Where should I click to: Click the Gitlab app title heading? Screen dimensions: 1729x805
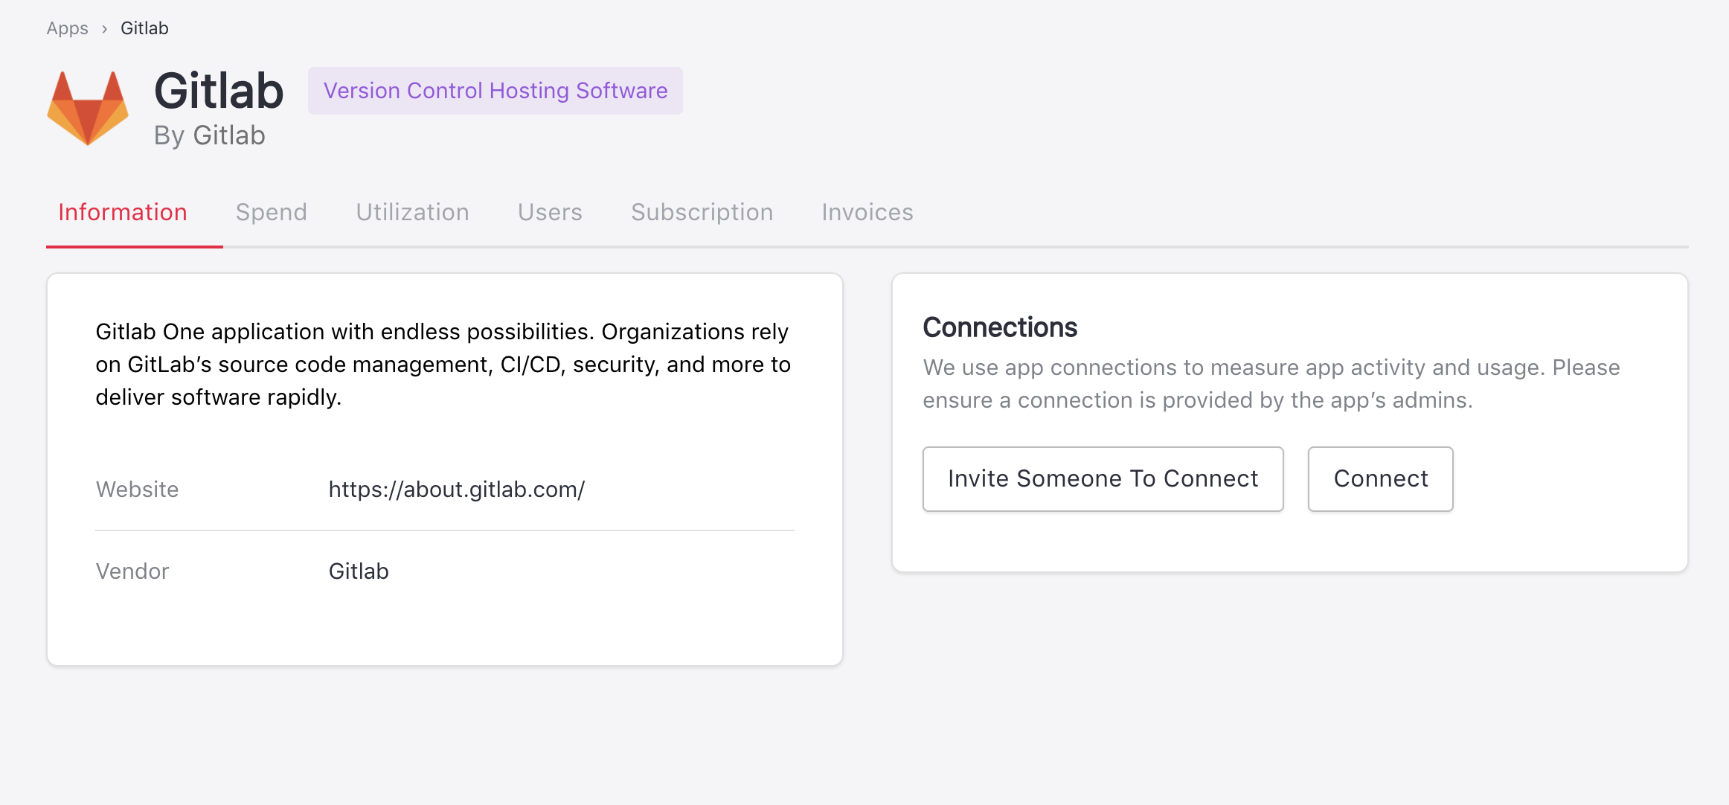219,91
